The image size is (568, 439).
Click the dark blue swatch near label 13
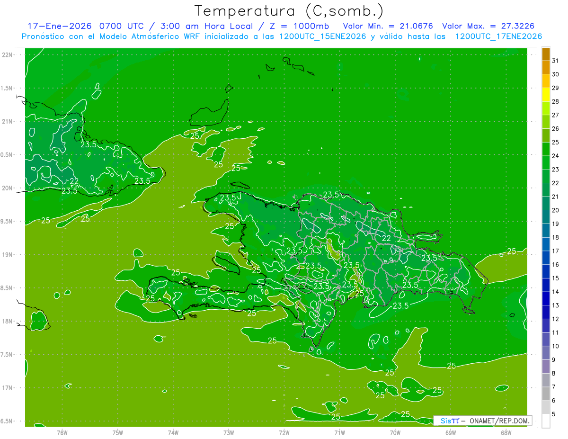click(546, 298)
